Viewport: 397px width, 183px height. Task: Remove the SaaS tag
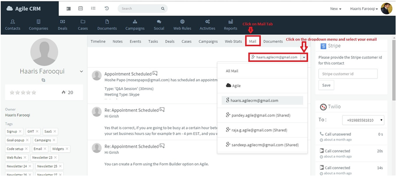(x=54, y=131)
